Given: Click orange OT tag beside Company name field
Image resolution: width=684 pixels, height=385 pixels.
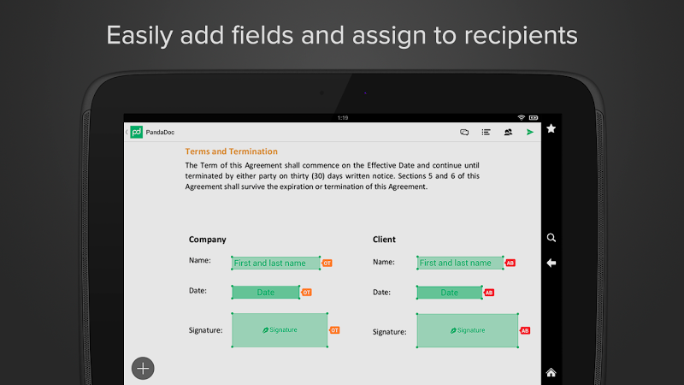Looking at the screenshot, I should click(327, 263).
